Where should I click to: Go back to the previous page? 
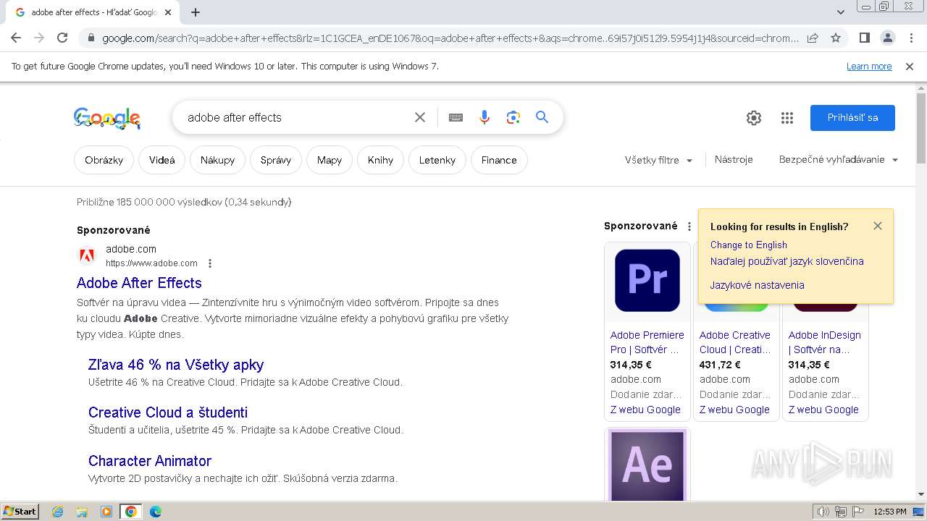coord(16,38)
